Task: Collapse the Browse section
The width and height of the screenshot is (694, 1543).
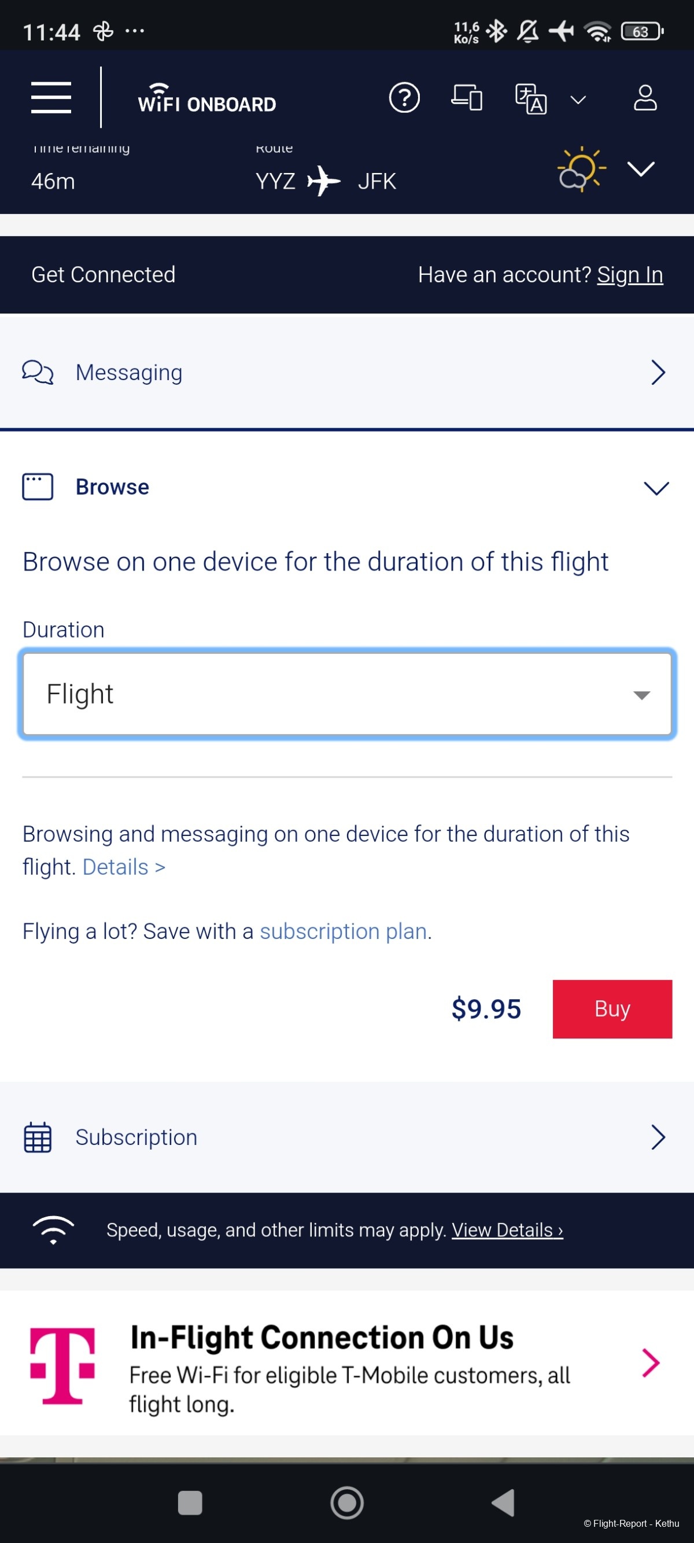Action: click(x=348, y=487)
